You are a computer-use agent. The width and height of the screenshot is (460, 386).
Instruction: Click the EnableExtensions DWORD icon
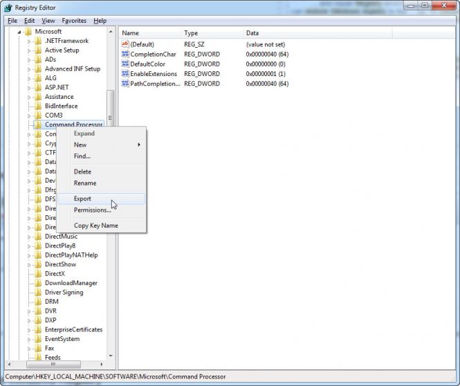pyautogui.click(x=125, y=73)
